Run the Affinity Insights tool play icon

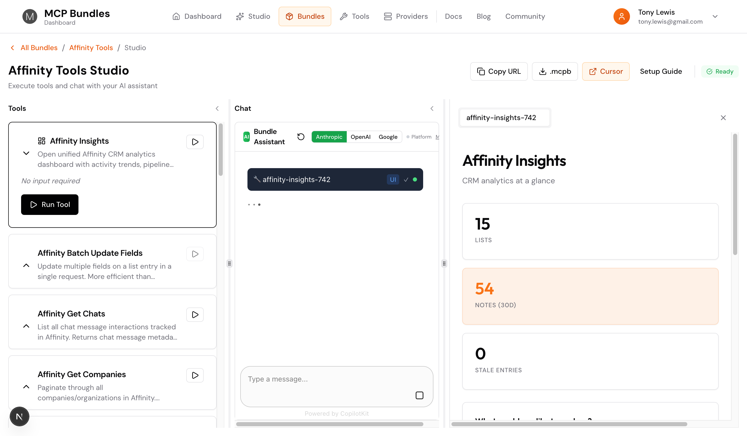(195, 142)
